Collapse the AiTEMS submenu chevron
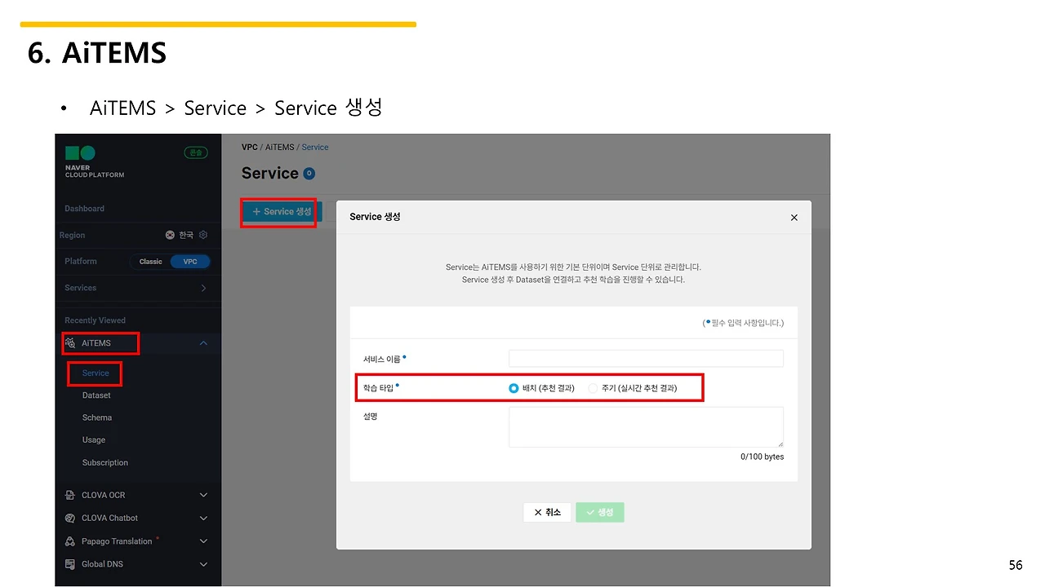 203,343
